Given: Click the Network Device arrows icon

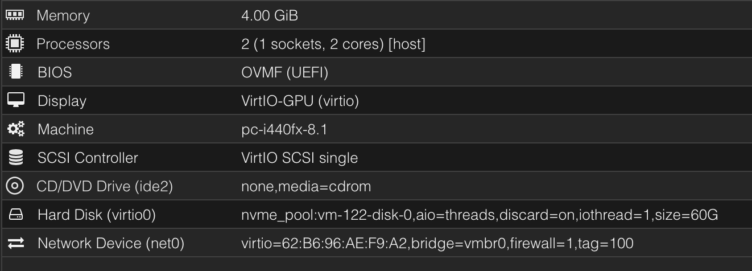Looking at the screenshot, I should click(15, 243).
